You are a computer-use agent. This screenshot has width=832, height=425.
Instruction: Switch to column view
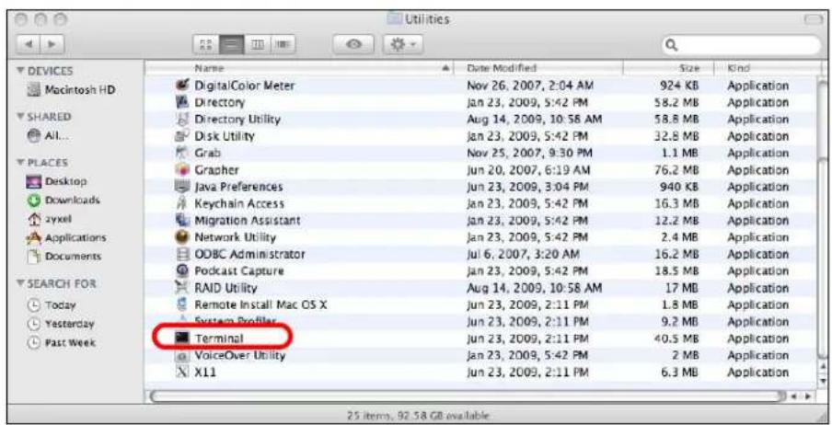pyautogui.click(x=256, y=45)
